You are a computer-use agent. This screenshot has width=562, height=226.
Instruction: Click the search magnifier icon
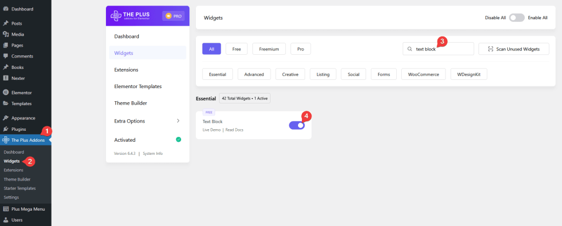point(409,49)
